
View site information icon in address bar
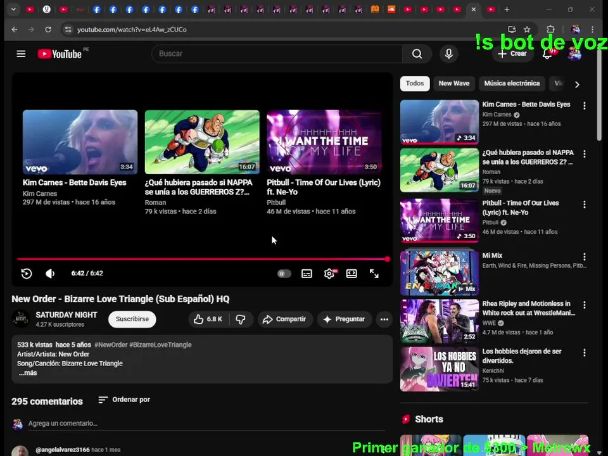pyautogui.click(x=68, y=30)
